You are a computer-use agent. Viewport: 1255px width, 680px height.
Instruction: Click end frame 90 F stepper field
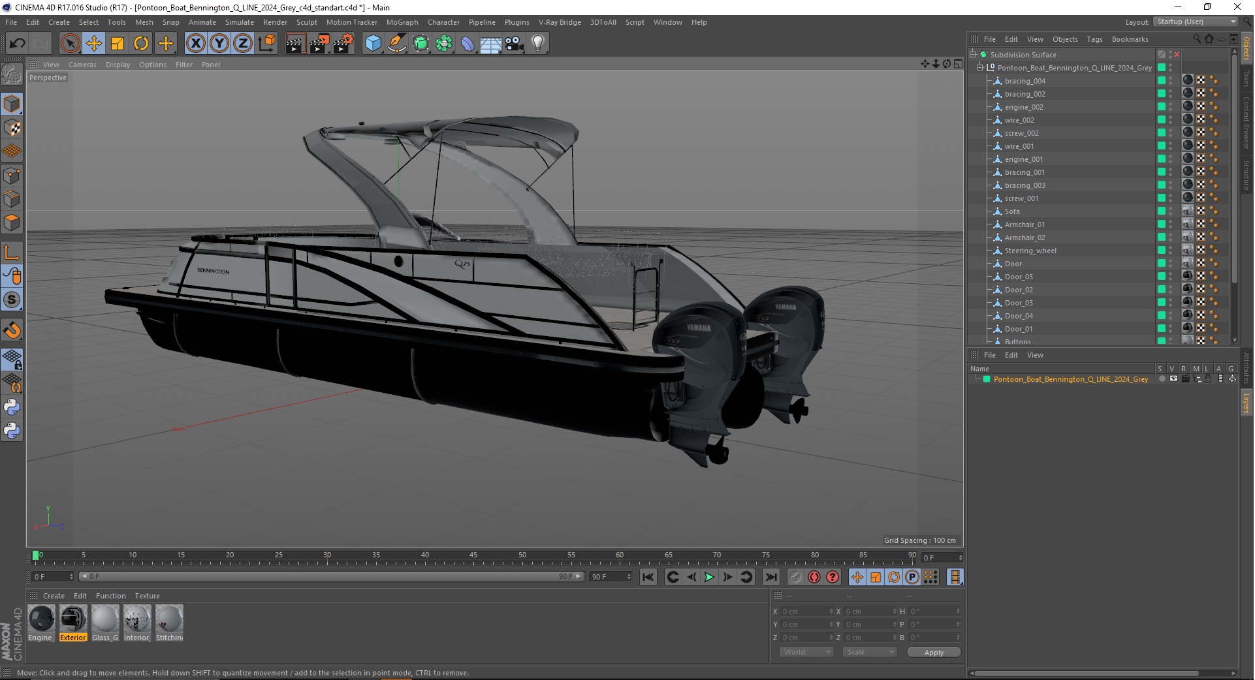611,577
